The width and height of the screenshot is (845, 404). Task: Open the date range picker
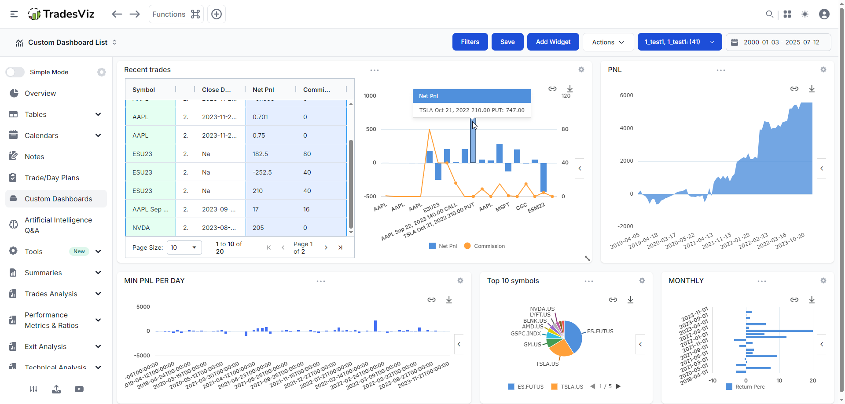[778, 42]
